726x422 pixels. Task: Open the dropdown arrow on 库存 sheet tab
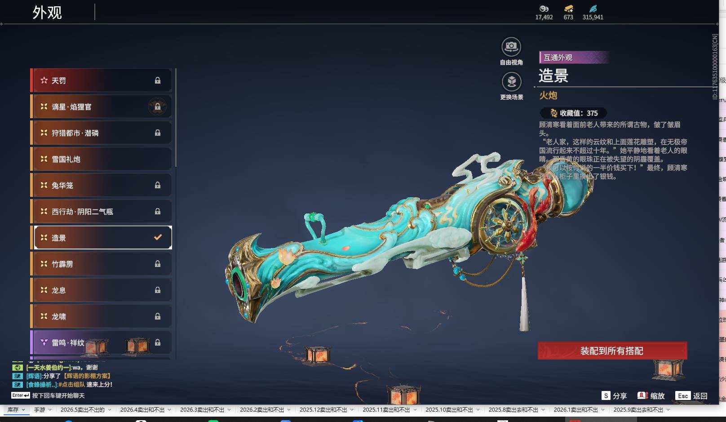click(23, 410)
